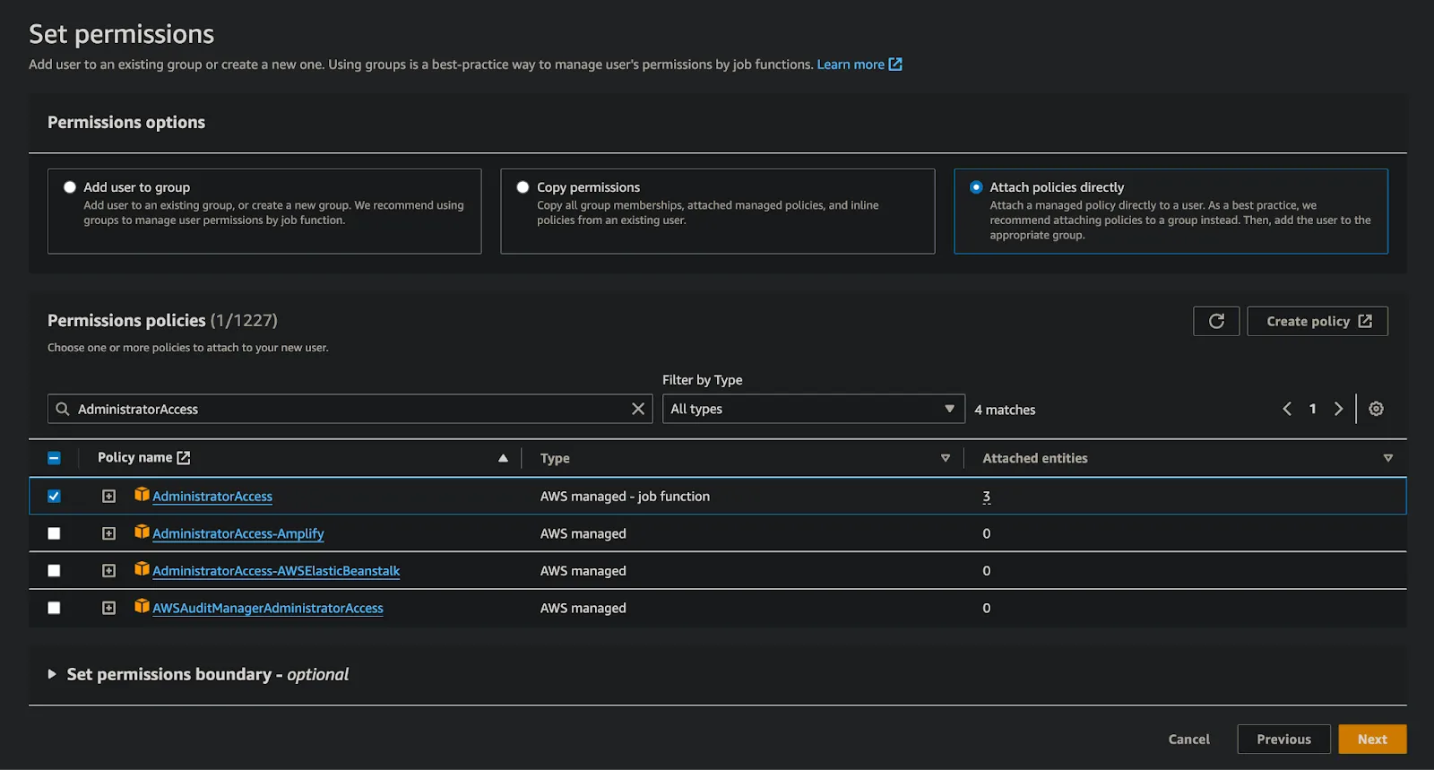1434x770 pixels.
Task: Click the Previous button
Action: tap(1283, 739)
